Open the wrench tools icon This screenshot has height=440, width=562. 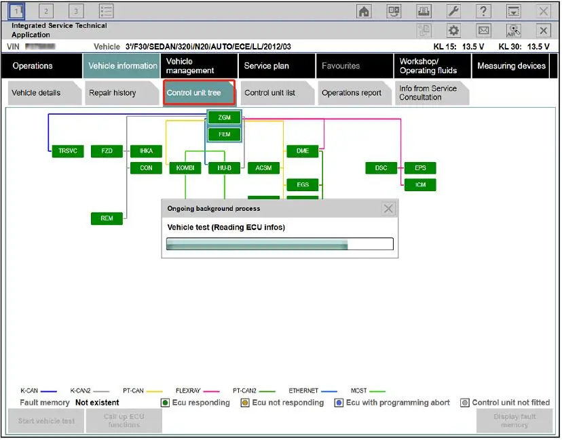click(x=453, y=12)
